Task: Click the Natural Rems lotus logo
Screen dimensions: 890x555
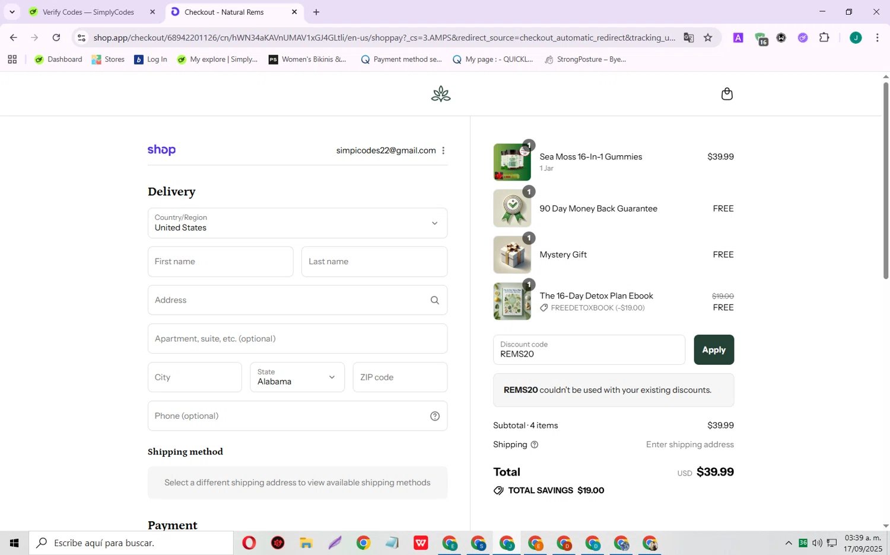Action: [x=441, y=94]
